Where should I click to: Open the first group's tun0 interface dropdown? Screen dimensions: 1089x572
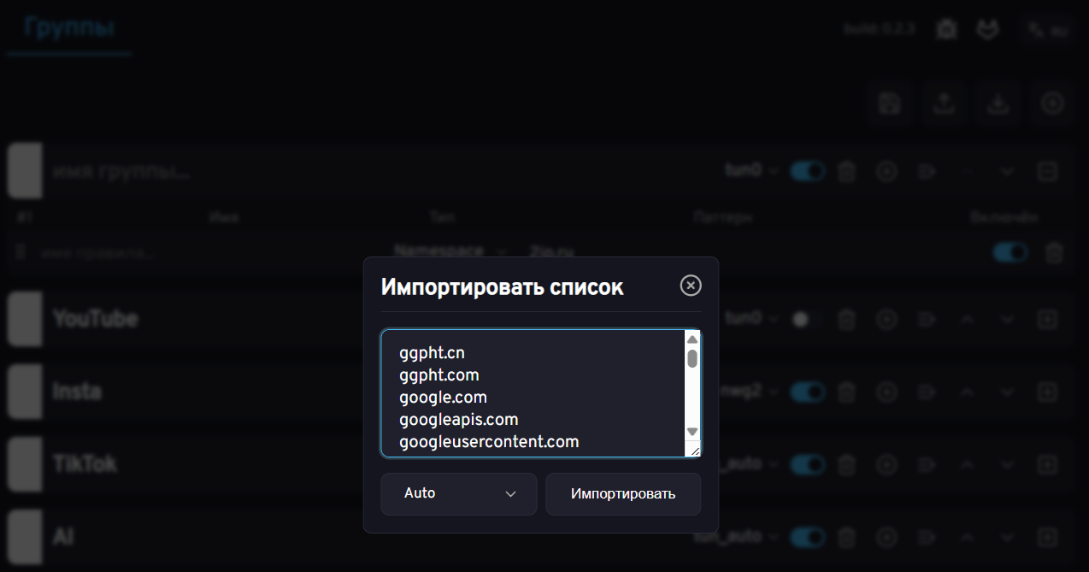click(x=752, y=171)
